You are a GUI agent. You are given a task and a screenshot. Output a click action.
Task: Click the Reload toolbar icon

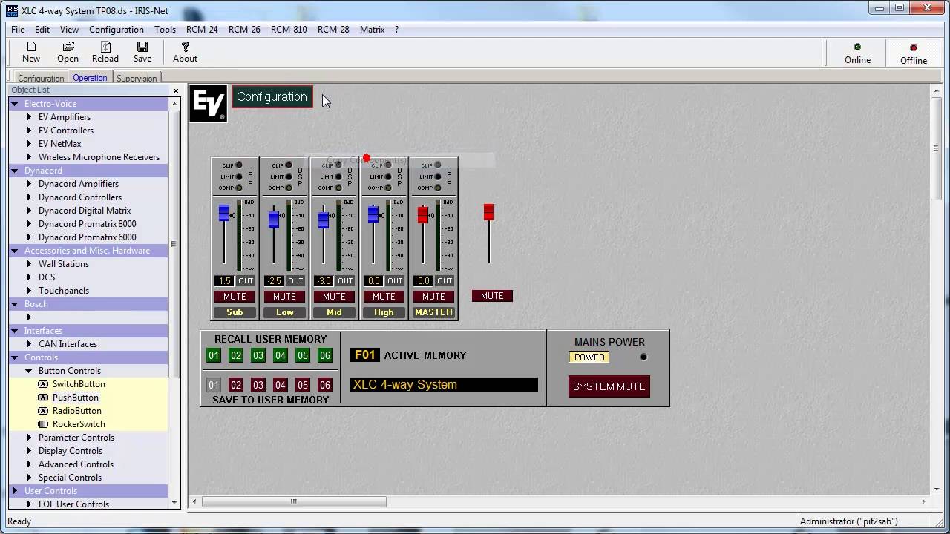pos(105,47)
